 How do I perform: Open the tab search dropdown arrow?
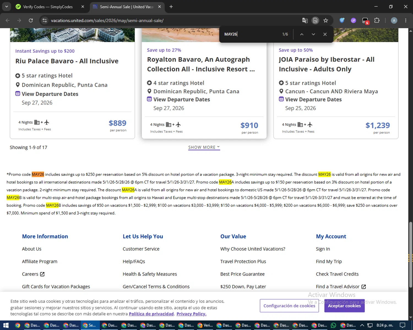coord(6,7)
